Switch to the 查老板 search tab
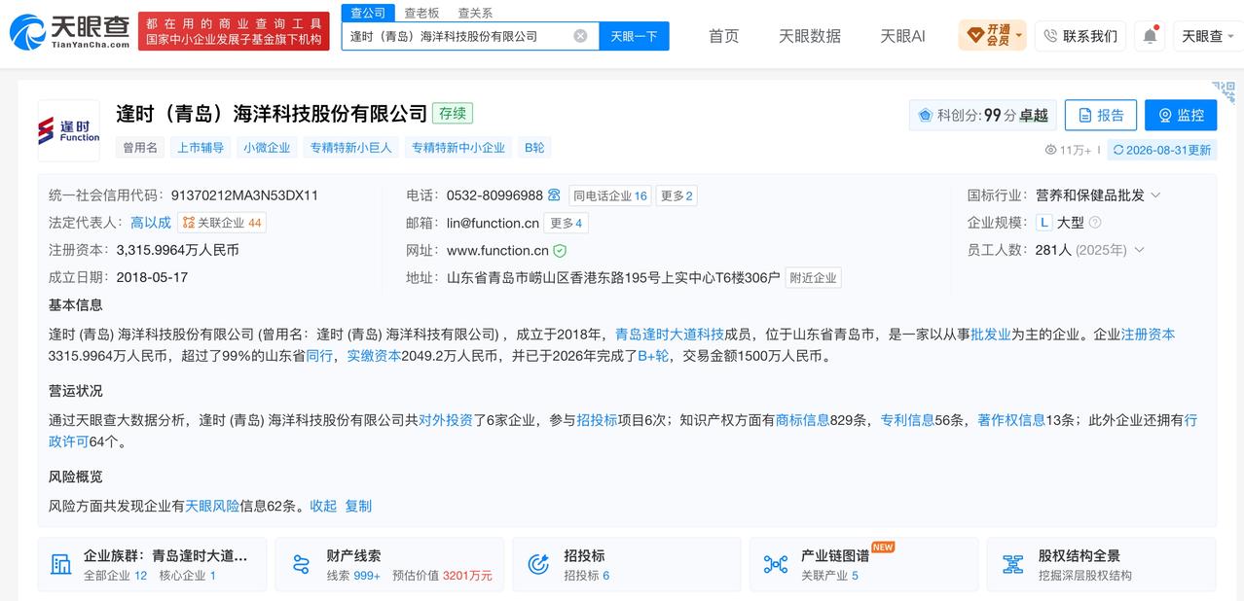 421,13
